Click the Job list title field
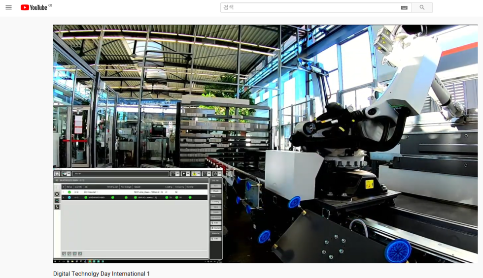The image size is (483, 278). [x=121, y=174]
